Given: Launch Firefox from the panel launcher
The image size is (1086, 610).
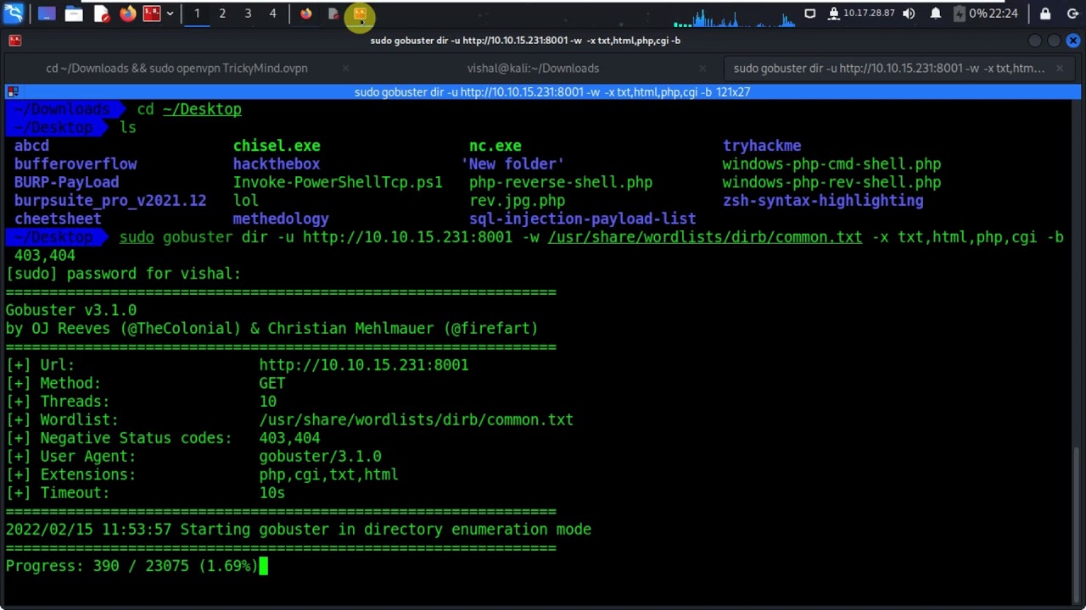Looking at the screenshot, I should tap(128, 14).
